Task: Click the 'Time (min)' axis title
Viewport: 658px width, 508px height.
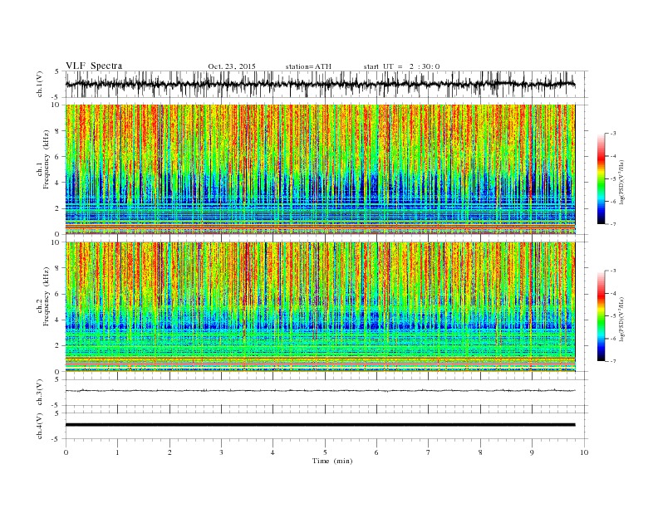Action: [332, 461]
